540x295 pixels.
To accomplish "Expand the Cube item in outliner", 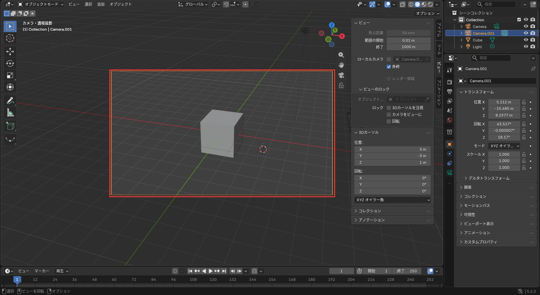I will click(x=461, y=40).
